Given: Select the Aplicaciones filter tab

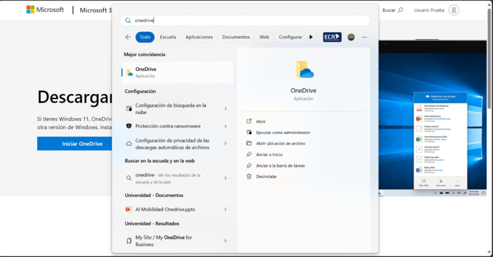Looking at the screenshot, I should tap(199, 37).
